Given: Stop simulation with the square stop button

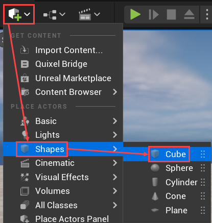Looking at the screenshot, I should tap(171, 14).
